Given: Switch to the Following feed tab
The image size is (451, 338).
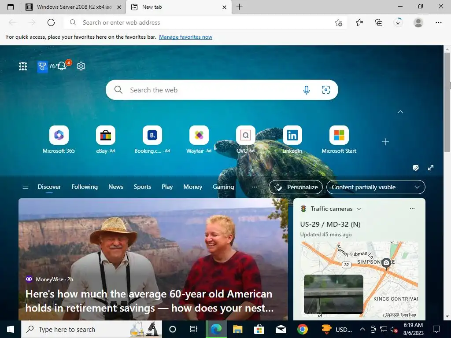Looking at the screenshot, I should 85,187.
